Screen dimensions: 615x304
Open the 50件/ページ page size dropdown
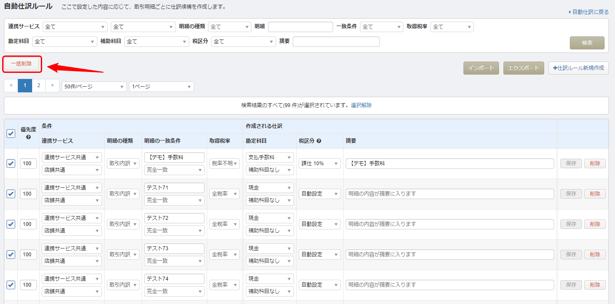pos(94,87)
